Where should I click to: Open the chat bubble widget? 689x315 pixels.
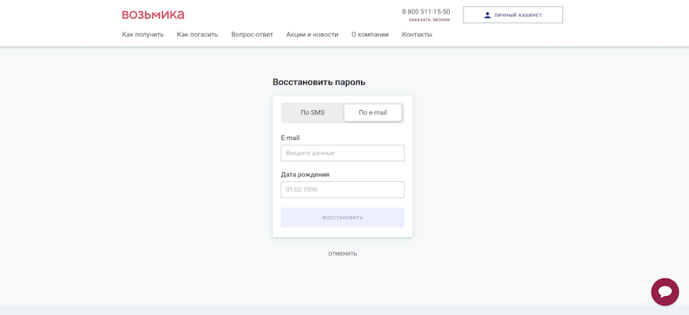coord(664,292)
